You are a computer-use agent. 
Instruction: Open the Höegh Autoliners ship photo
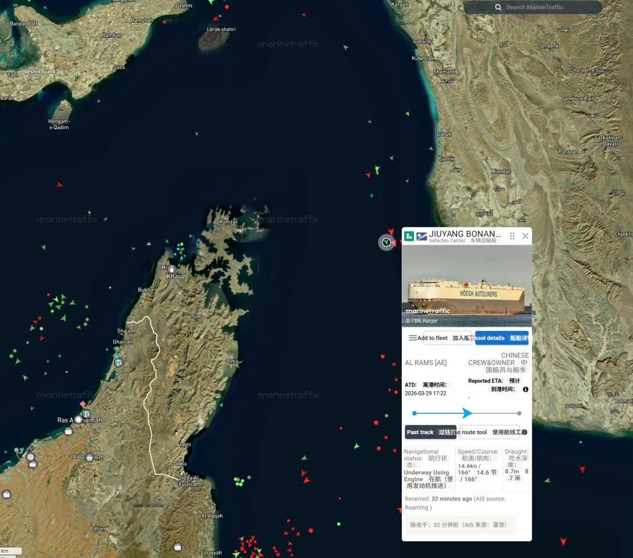click(x=467, y=285)
